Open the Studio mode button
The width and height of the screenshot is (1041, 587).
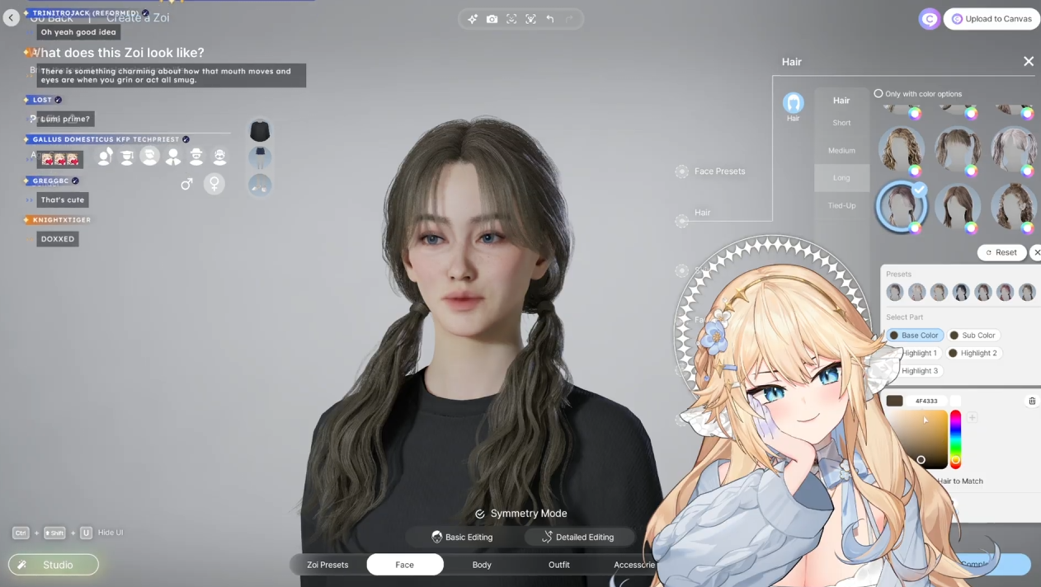pos(54,565)
